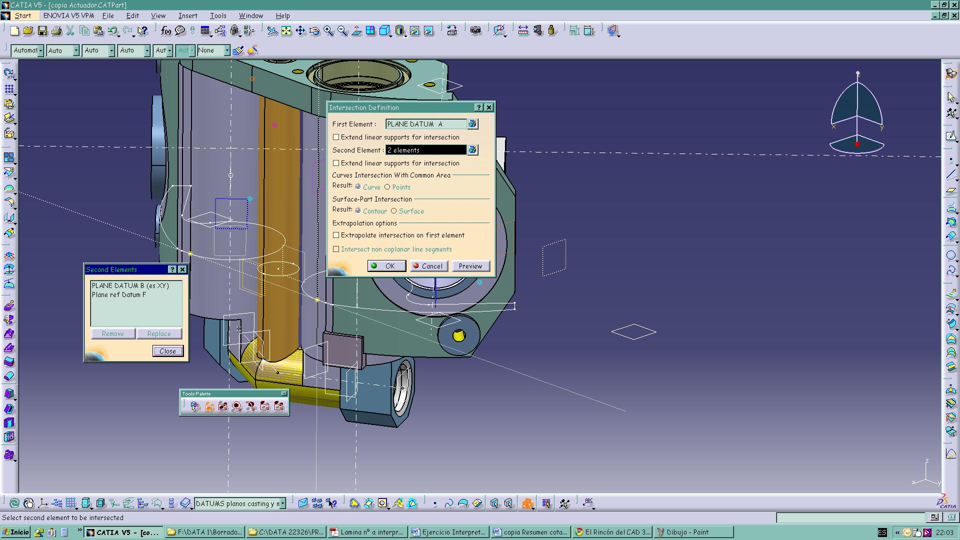Select the Curve result radio button

pos(358,186)
